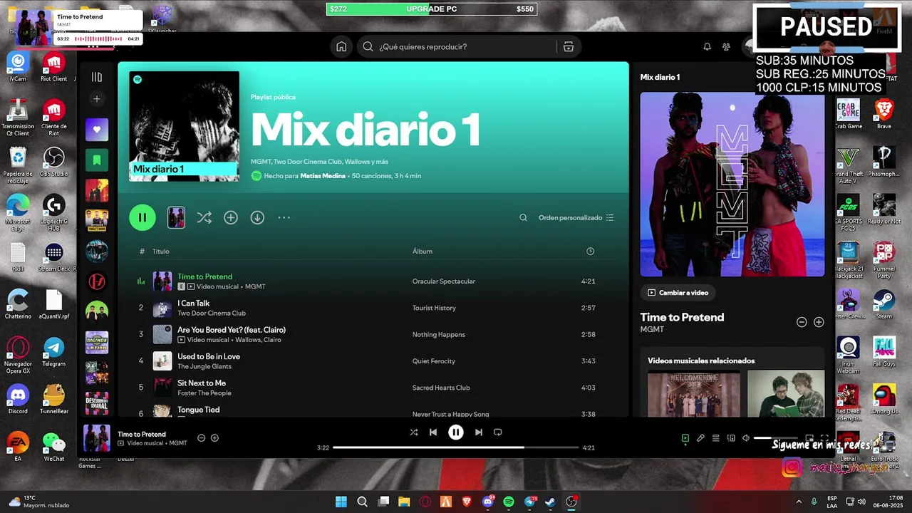912x513 pixels.
Task: Hide song from taste profile in sidebar panel
Action: (802, 322)
